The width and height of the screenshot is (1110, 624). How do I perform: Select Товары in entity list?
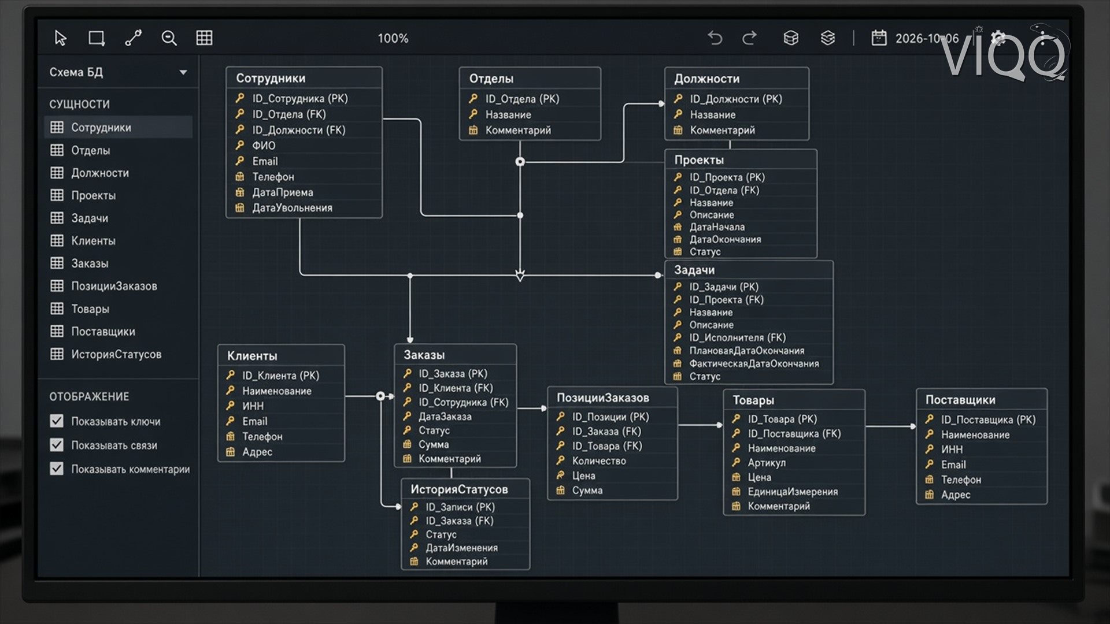pyautogui.click(x=118, y=309)
